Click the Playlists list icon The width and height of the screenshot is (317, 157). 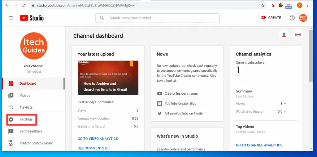tap(11, 107)
